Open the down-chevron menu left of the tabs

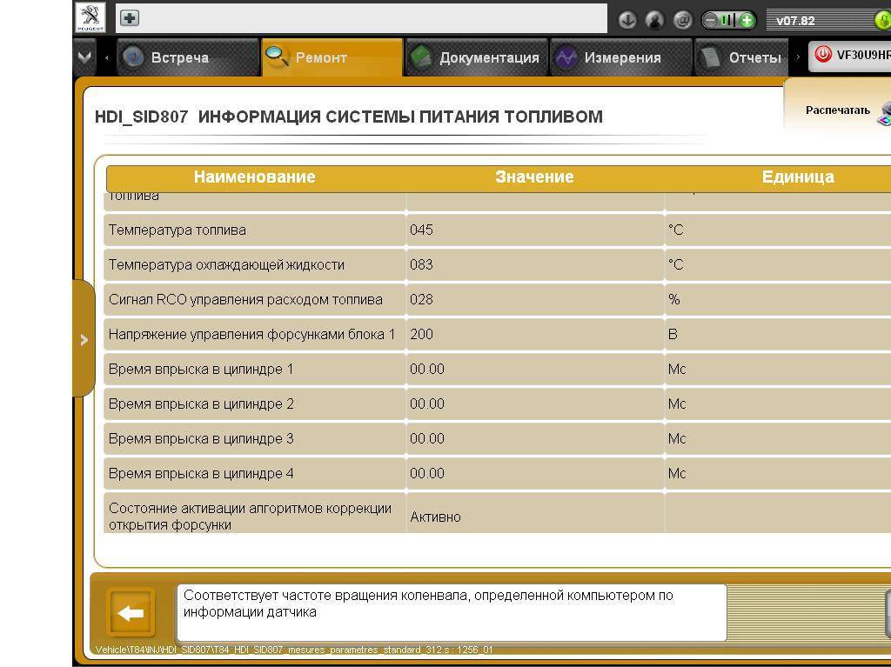pos(84,57)
